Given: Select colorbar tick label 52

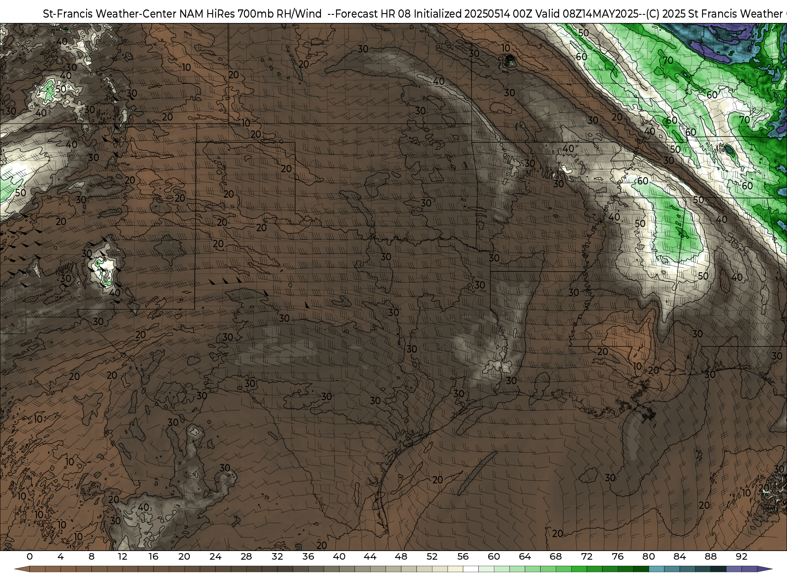Looking at the screenshot, I should pyautogui.click(x=432, y=556).
